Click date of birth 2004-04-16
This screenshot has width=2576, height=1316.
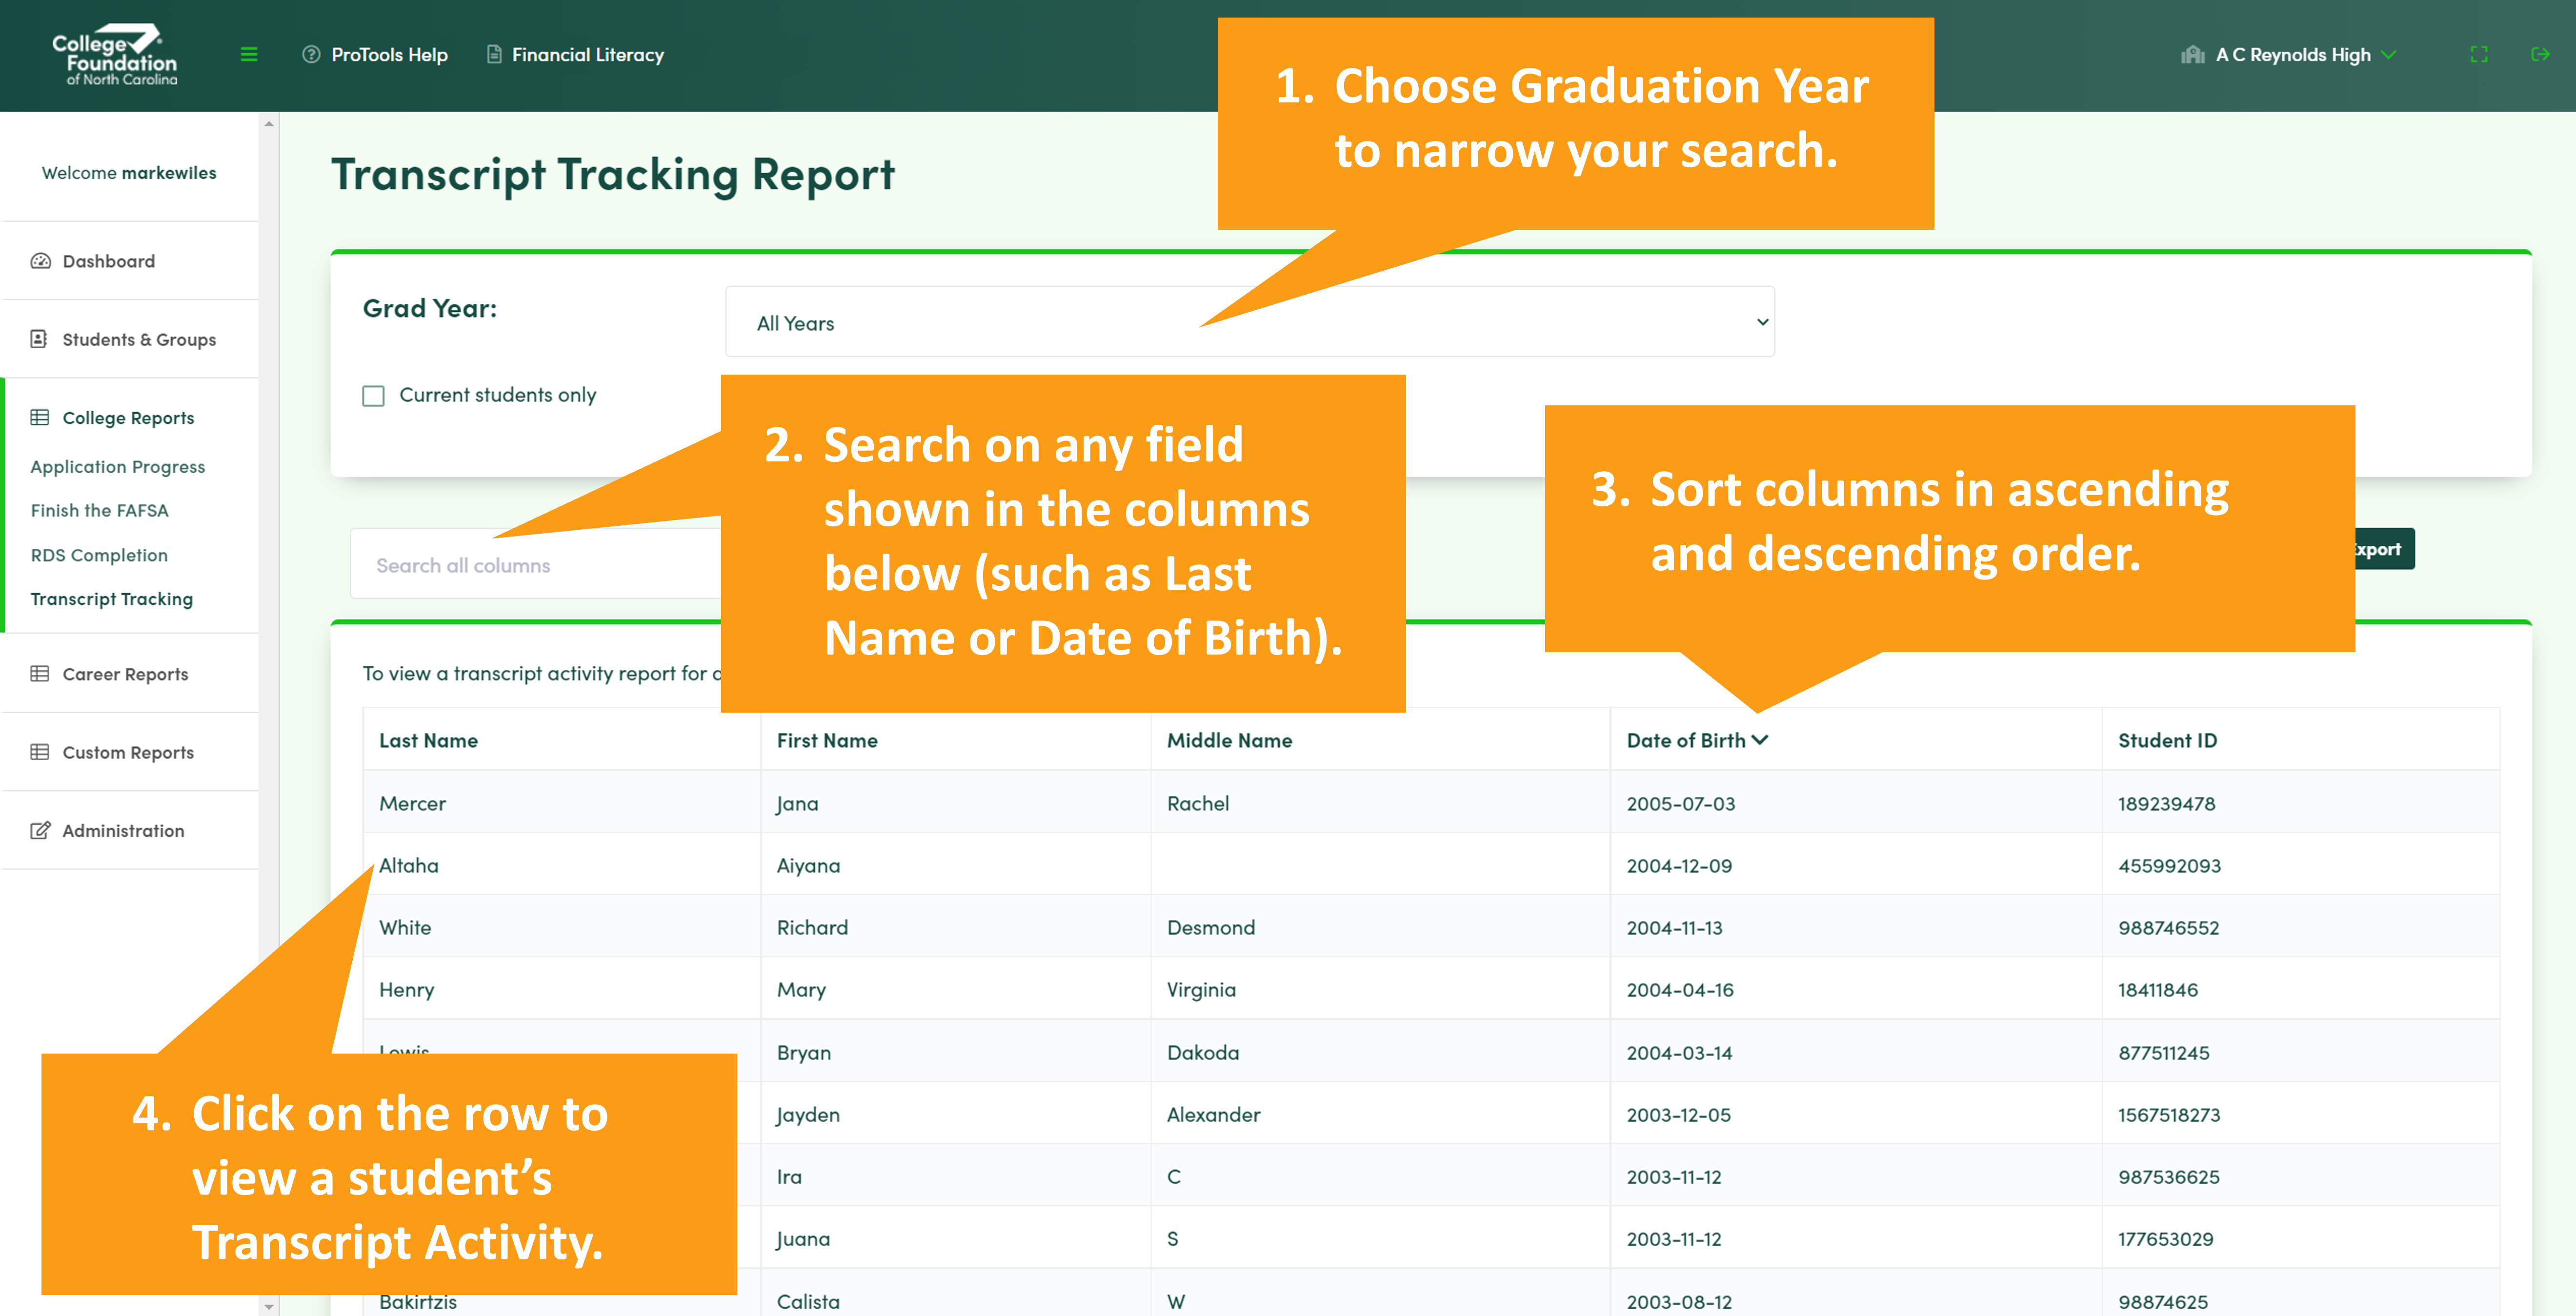click(x=1680, y=989)
